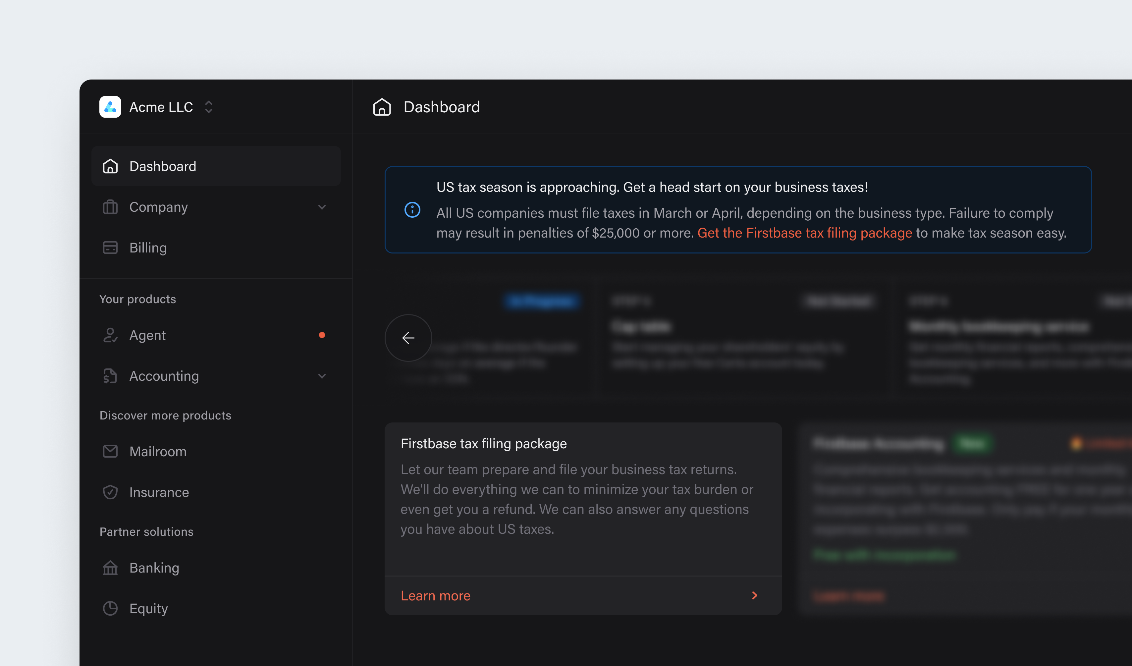Select Acme LLC company name
The image size is (1132, 666).
161,107
